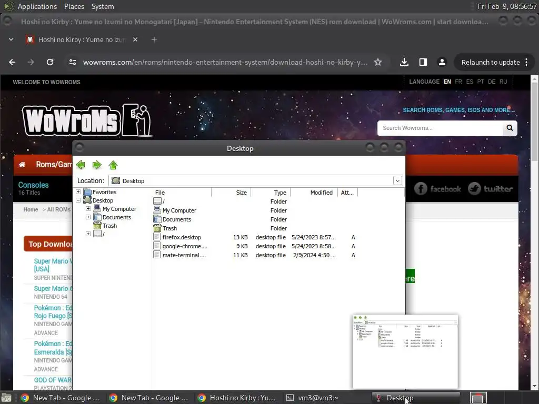Switch site language to ES

tap(470, 82)
